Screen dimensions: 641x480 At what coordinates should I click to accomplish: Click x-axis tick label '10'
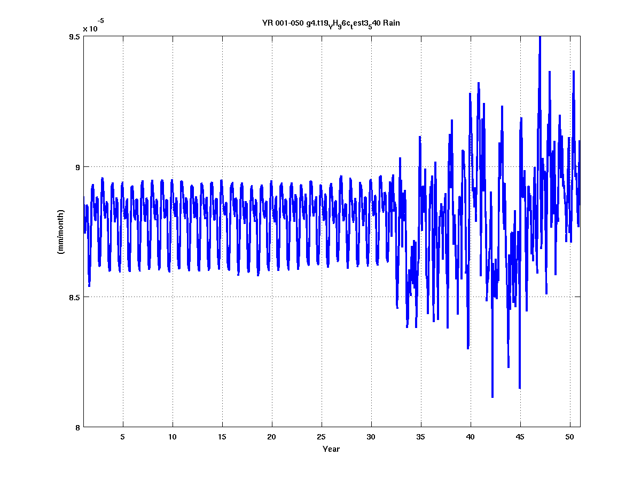(173, 437)
